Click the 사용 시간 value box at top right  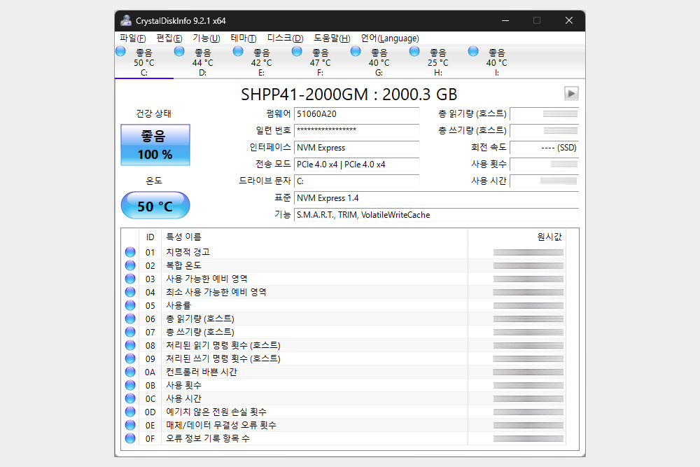coord(544,181)
